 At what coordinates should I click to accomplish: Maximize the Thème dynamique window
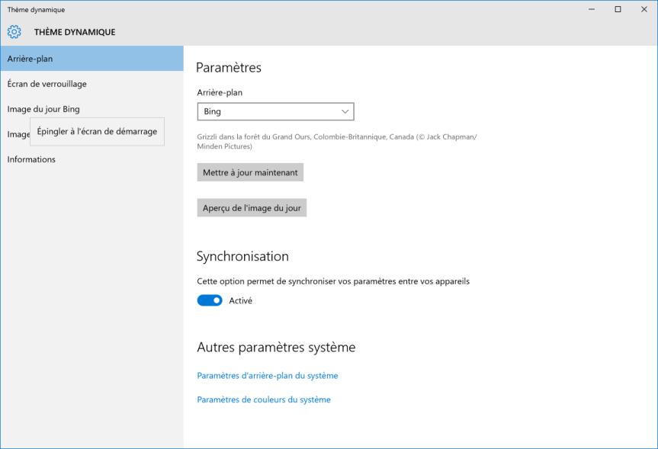(x=618, y=9)
